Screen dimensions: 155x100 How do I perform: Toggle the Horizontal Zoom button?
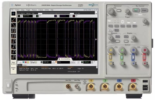pos(119,11)
